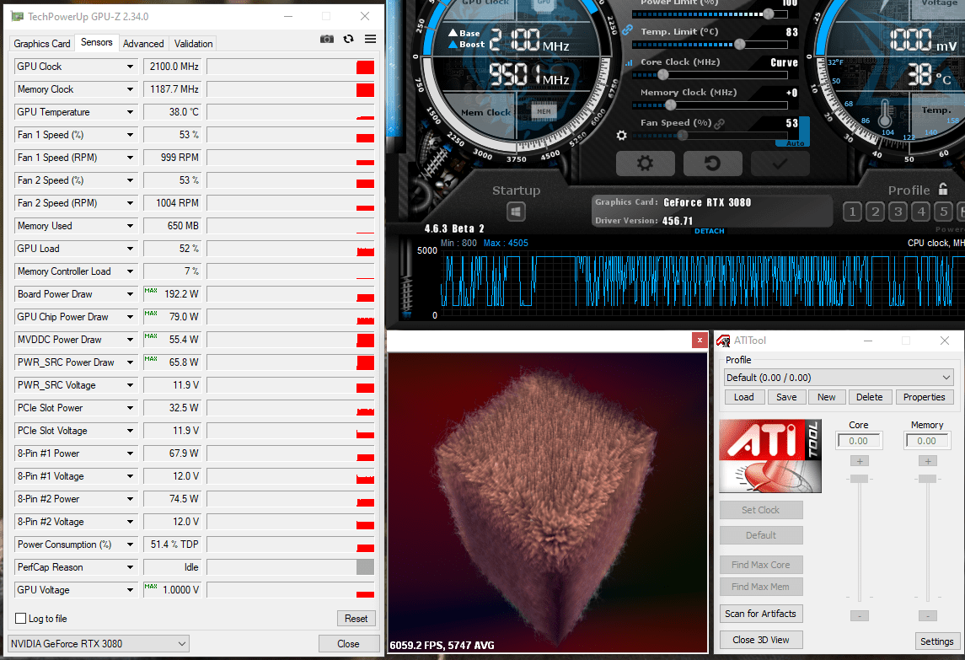
Task: Select Afterburner profile slot 2
Action: pos(875,212)
